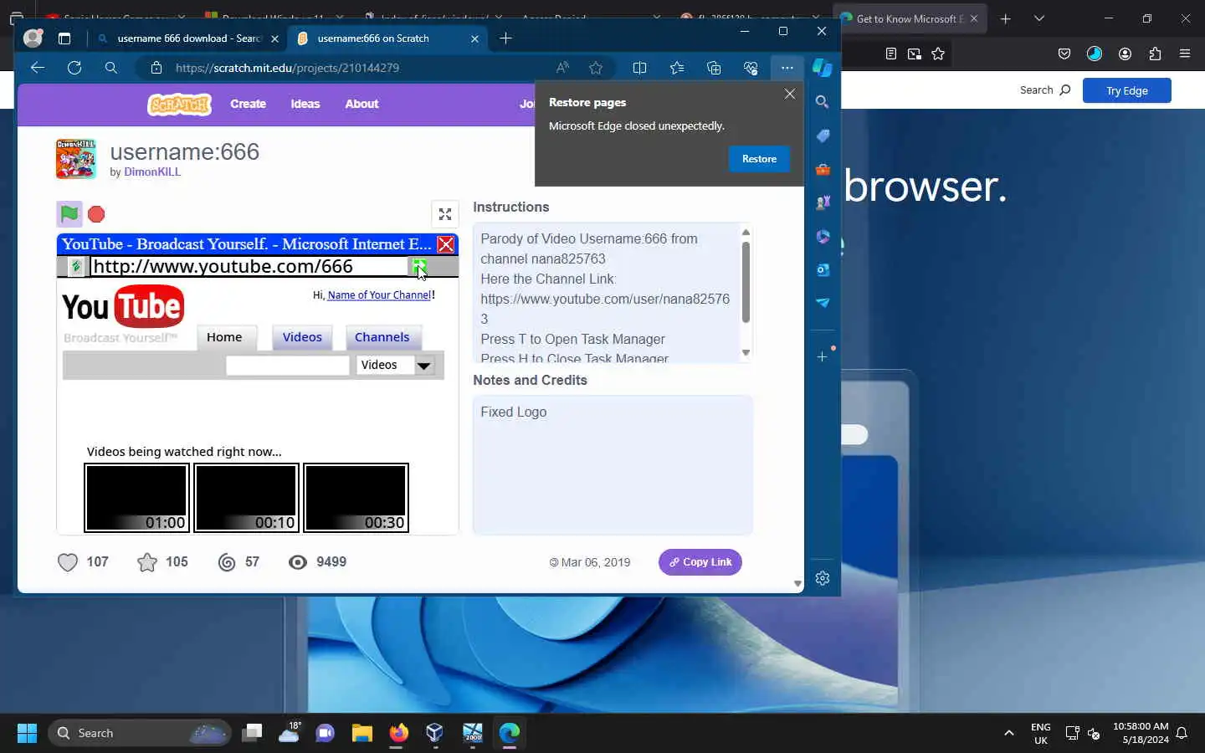This screenshot has height=753, width=1205.
Task: Favorite the project using the star icon
Action: 147,562
